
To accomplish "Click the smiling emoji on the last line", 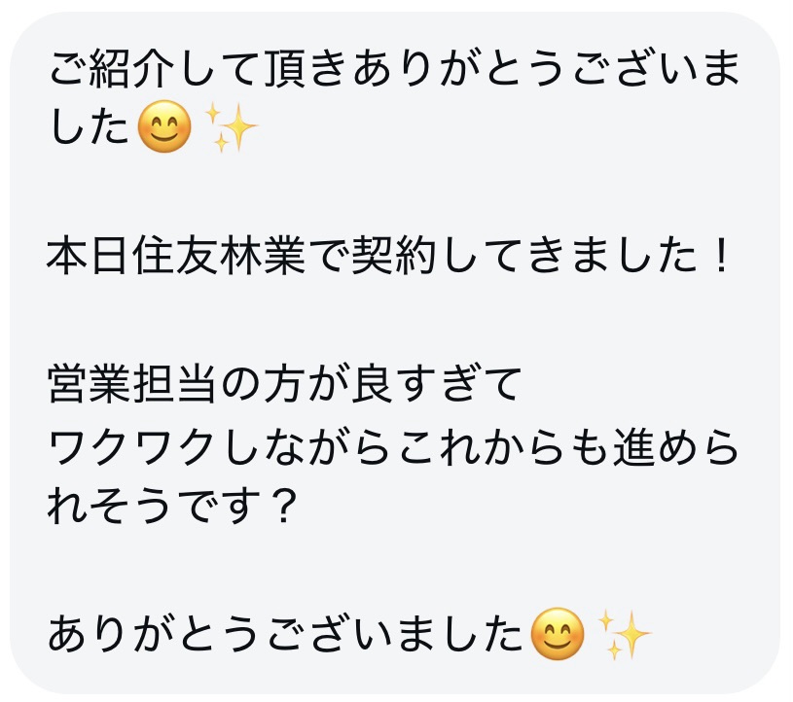I will pyautogui.click(x=558, y=637).
